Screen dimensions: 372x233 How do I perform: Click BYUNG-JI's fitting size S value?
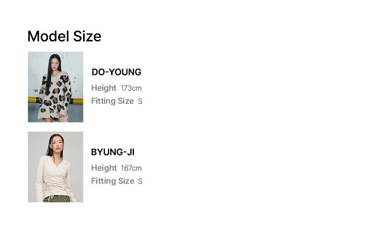tap(140, 181)
